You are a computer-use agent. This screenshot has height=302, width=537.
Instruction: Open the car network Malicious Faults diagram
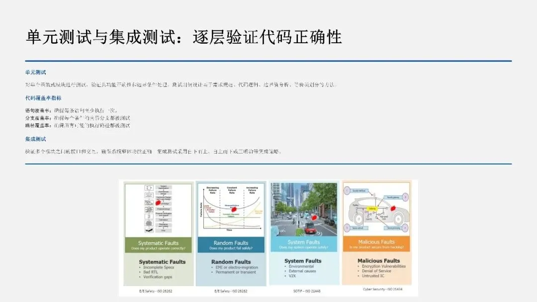click(x=376, y=209)
